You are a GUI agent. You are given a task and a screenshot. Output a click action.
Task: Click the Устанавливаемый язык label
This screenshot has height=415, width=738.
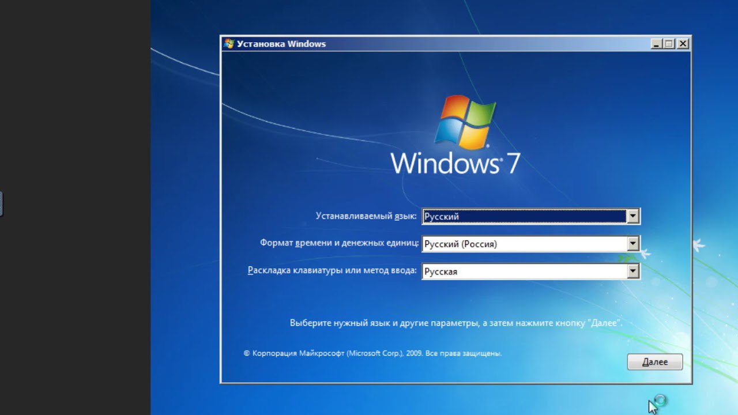[x=366, y=216]
